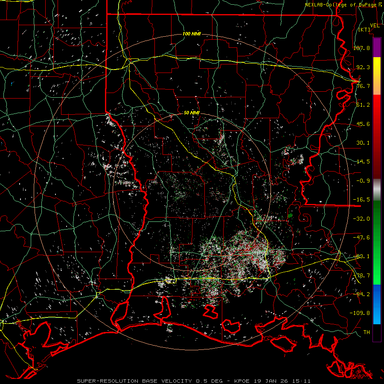
Task: Click the 45.6 velocity scale value
Action: pyautogui.click(x=363, y=124)
